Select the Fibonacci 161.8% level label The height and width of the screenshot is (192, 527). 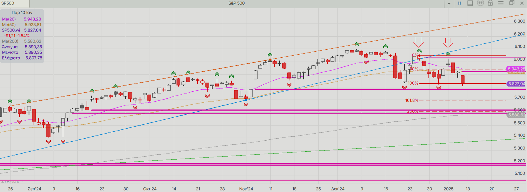412,100
